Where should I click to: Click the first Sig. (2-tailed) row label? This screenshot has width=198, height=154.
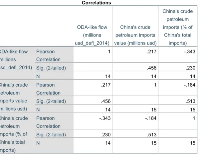click(x=51, y=68)
